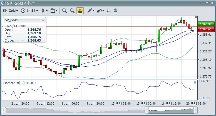
Task: Click the 08/20/13 08:00 date text
Action: click(x=15, y=26)
